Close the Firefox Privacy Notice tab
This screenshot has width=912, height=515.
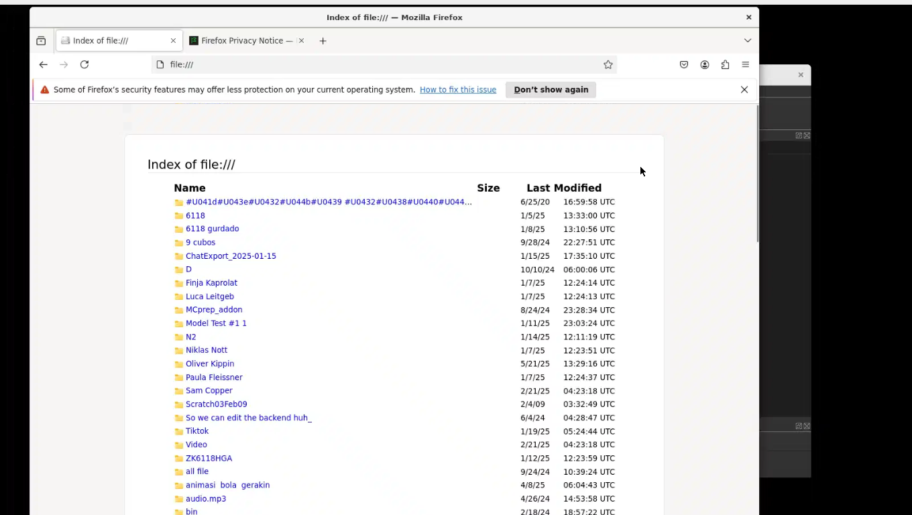(x=301, y=41)
